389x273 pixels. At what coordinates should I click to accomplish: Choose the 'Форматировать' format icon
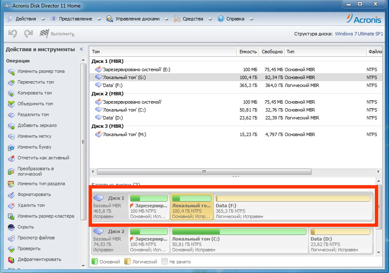click(x=11, y=195)
